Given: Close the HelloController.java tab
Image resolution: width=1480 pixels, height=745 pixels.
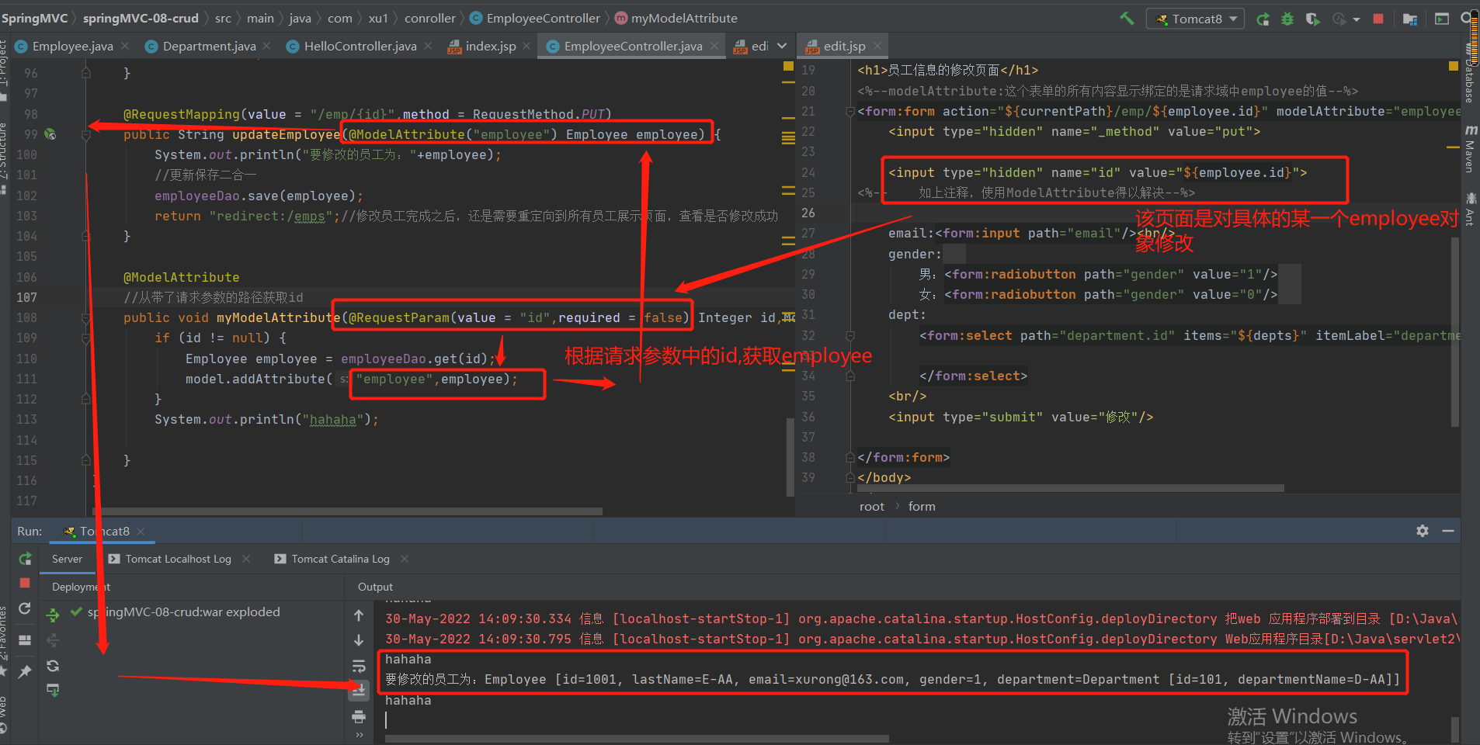Looking at the screenshot, I should [428, 47].
